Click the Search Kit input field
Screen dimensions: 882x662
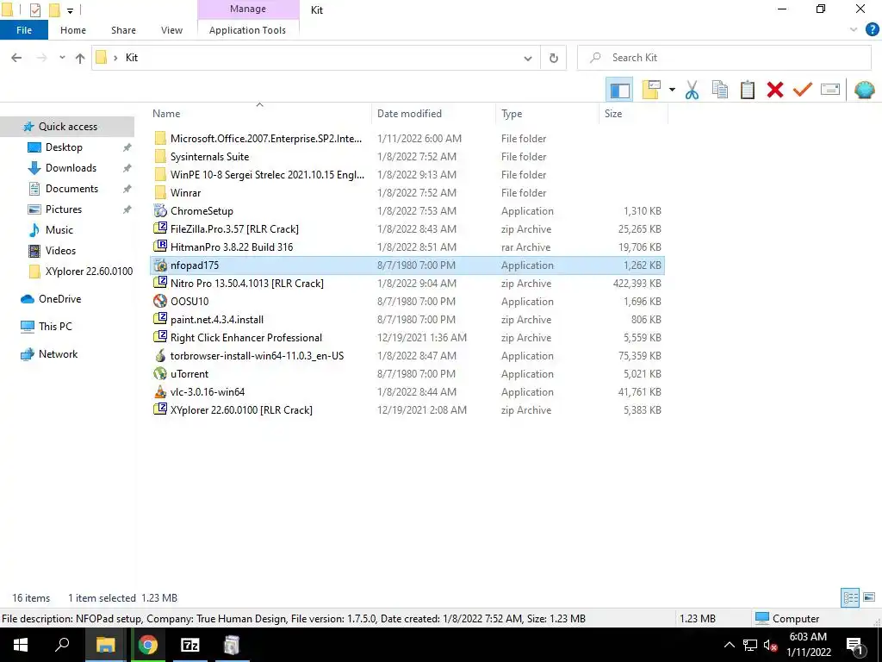[724, 58]
